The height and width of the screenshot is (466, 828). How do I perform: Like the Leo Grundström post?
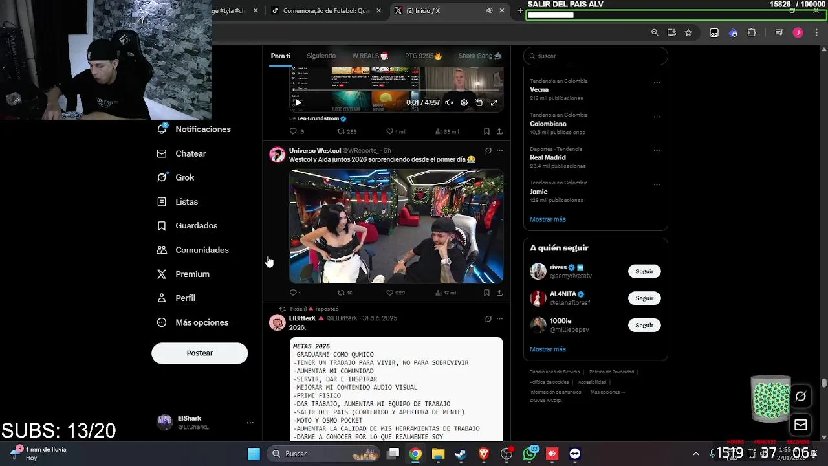pos(396,131)
